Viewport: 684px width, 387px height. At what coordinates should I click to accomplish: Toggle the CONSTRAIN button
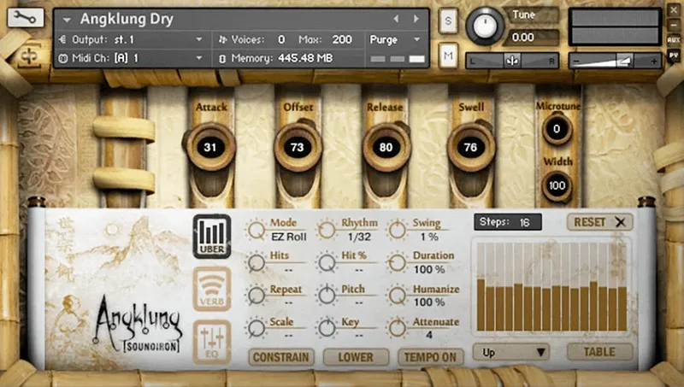pyautogui.click(x=281, y=357)
